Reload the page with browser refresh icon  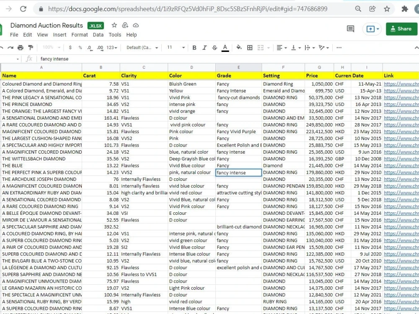23,9
